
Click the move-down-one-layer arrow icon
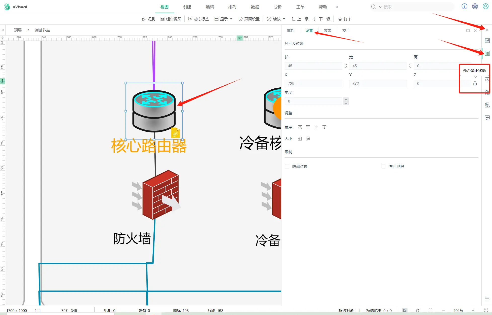click(x=324, y=127)
